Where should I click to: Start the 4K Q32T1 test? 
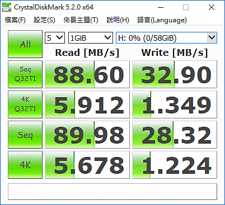click(25, 104)
